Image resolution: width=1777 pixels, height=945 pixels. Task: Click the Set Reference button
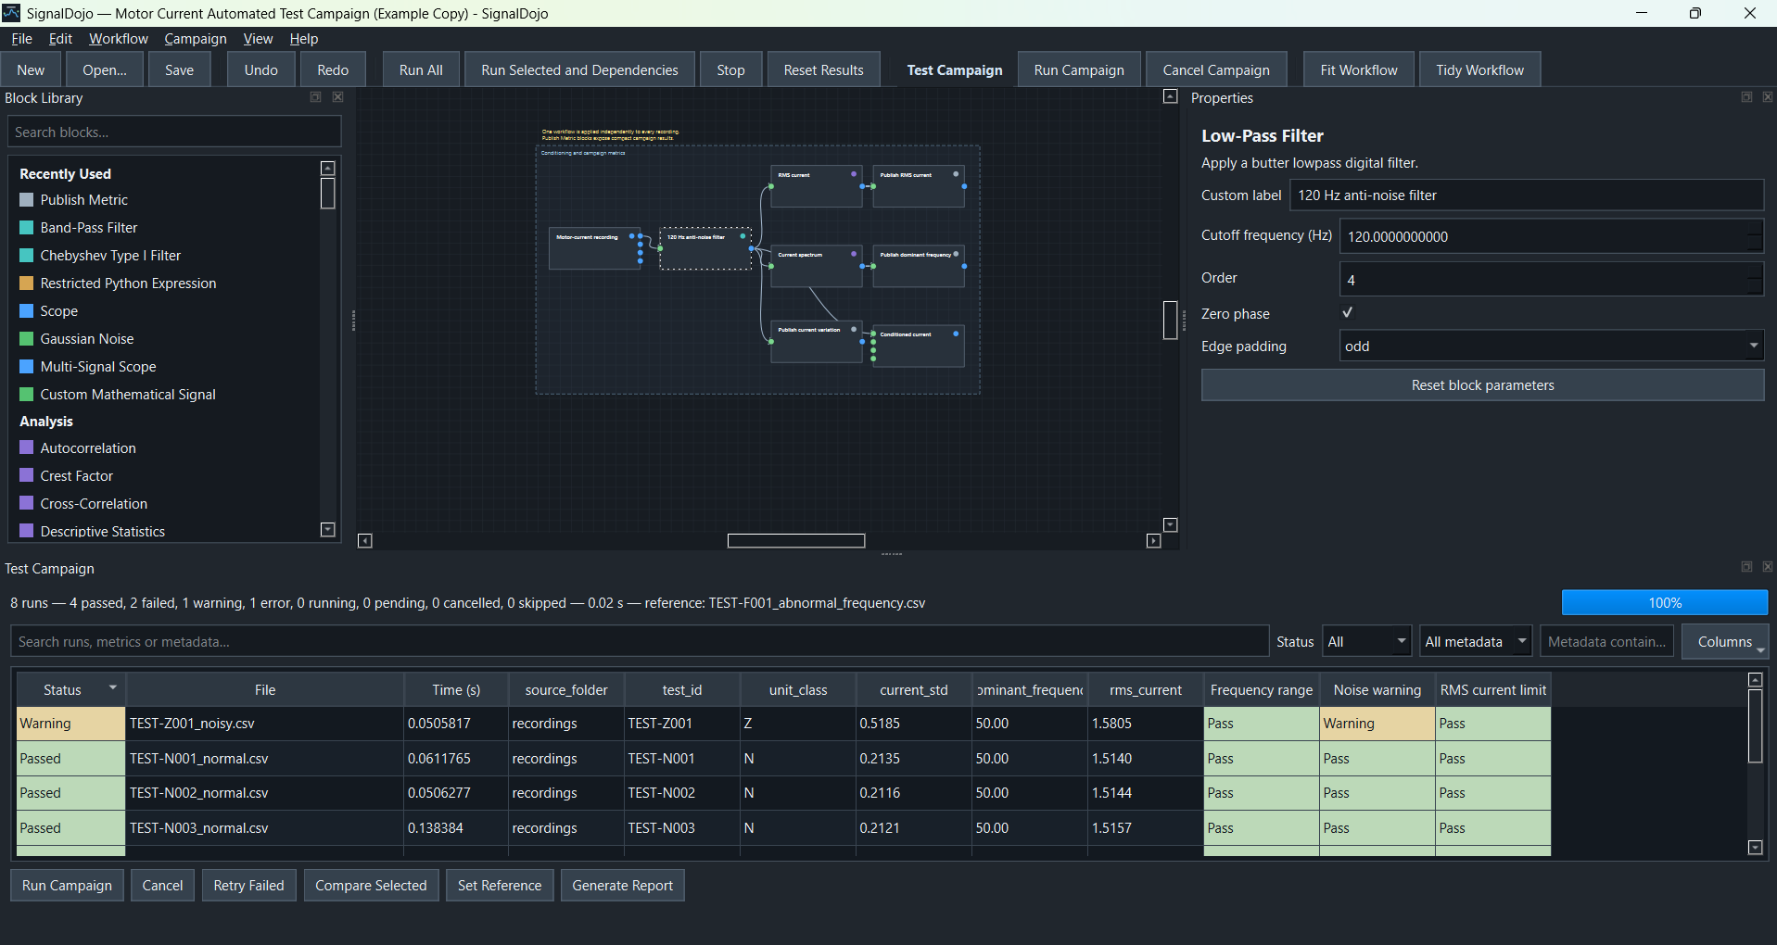coord(500,886)
